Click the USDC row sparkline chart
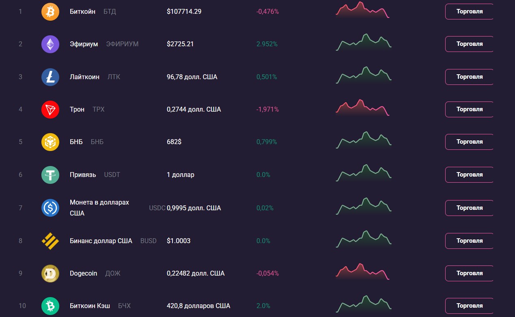Viewport: 515px width, 317px height. pyautogui.click(x=364, y=206)
